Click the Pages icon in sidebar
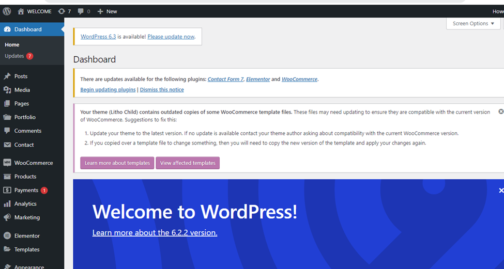 click(7, 103)
